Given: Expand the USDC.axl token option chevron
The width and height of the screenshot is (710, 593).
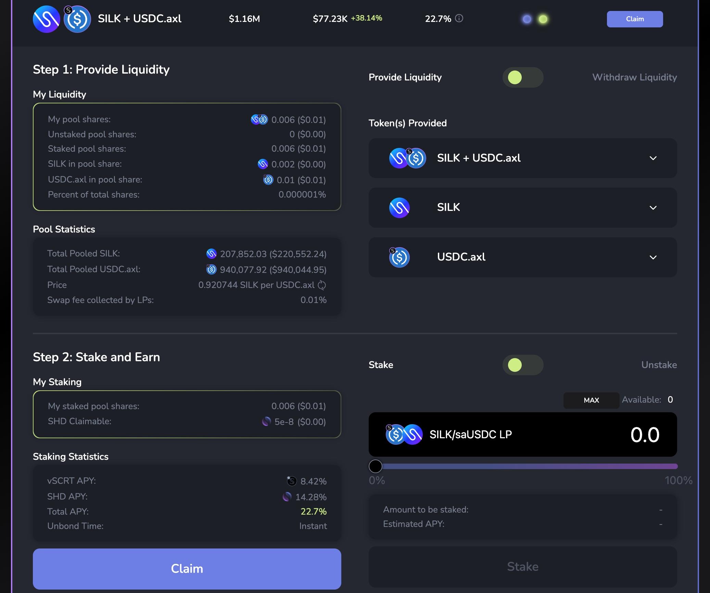Looking at the screenshot, I should pos(653,257).
